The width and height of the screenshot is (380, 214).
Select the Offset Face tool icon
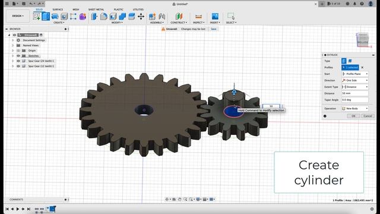tap(132, 17)
